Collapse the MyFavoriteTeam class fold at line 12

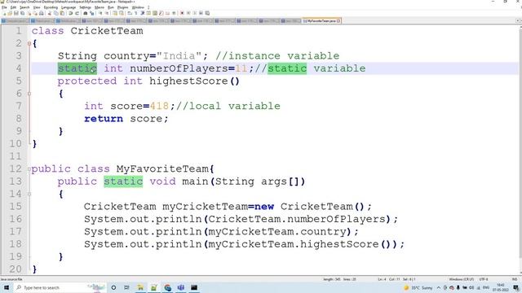pos(29,168)
